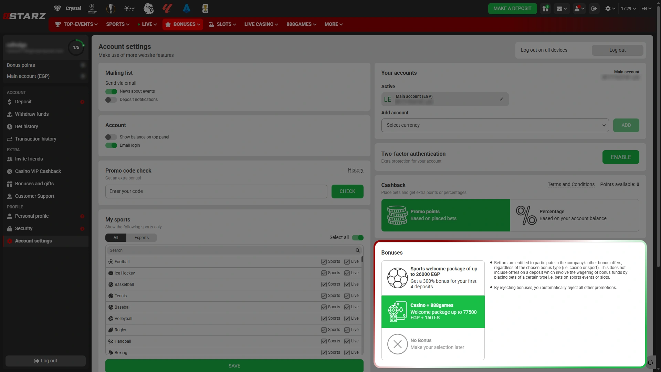661x372 pixels.
Task: Focus the My sports Search field
Action: [231, 250]
